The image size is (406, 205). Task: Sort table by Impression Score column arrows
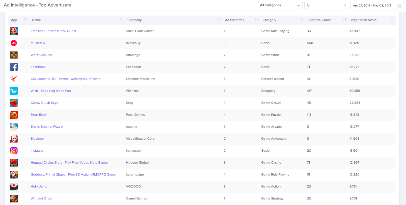pyautogui.click(x=392, y=20)
